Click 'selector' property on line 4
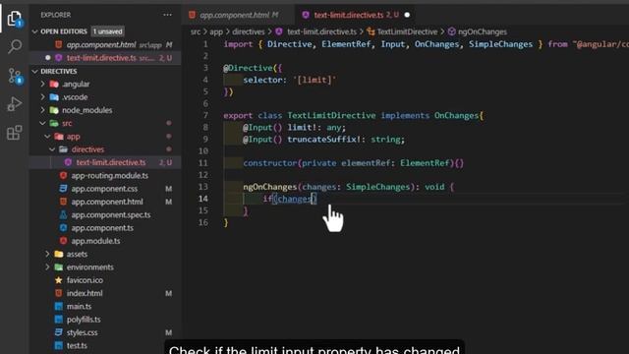 (262, 80)
